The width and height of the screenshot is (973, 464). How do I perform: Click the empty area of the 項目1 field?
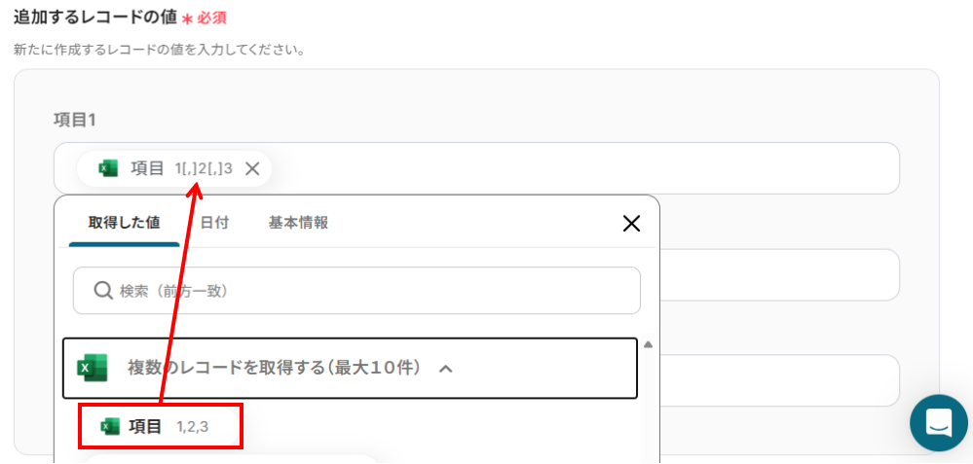pos(584,168)
